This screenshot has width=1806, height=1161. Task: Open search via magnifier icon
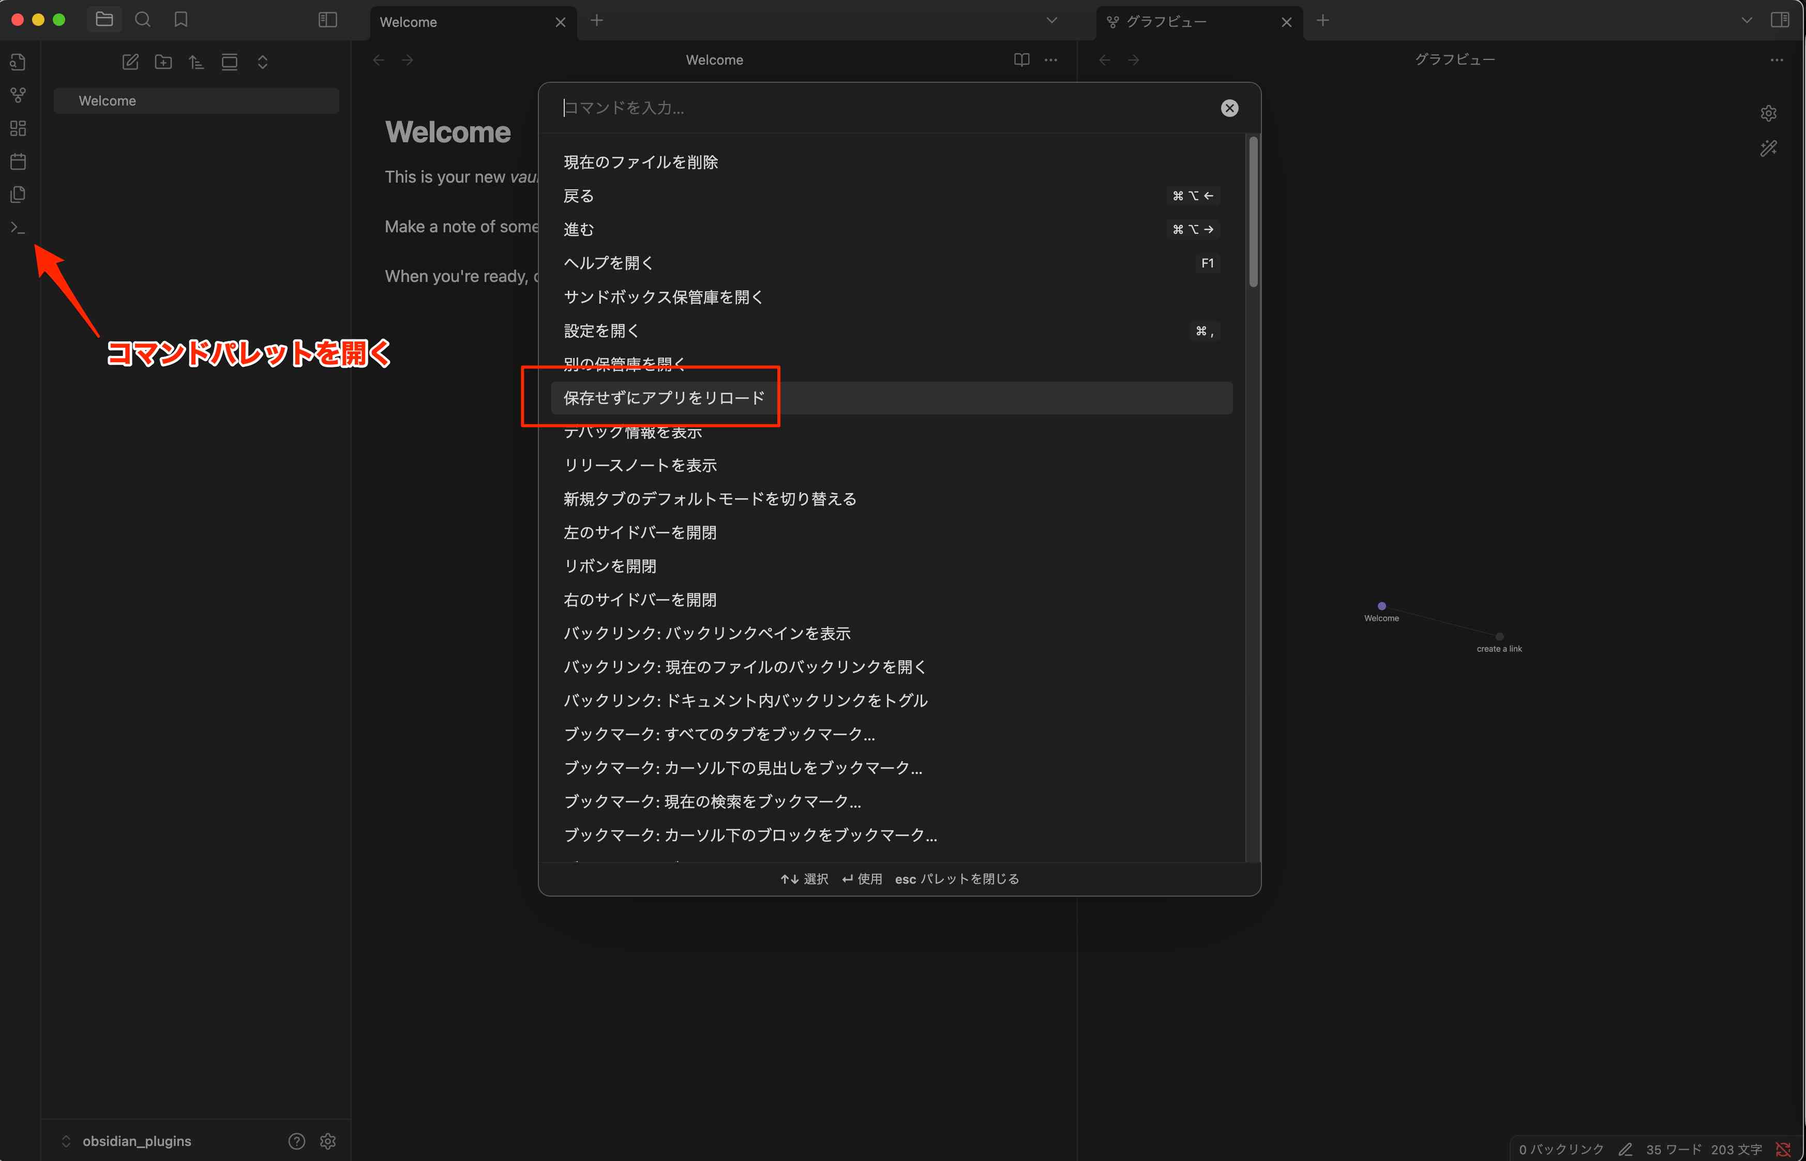(x=142, y=20)
